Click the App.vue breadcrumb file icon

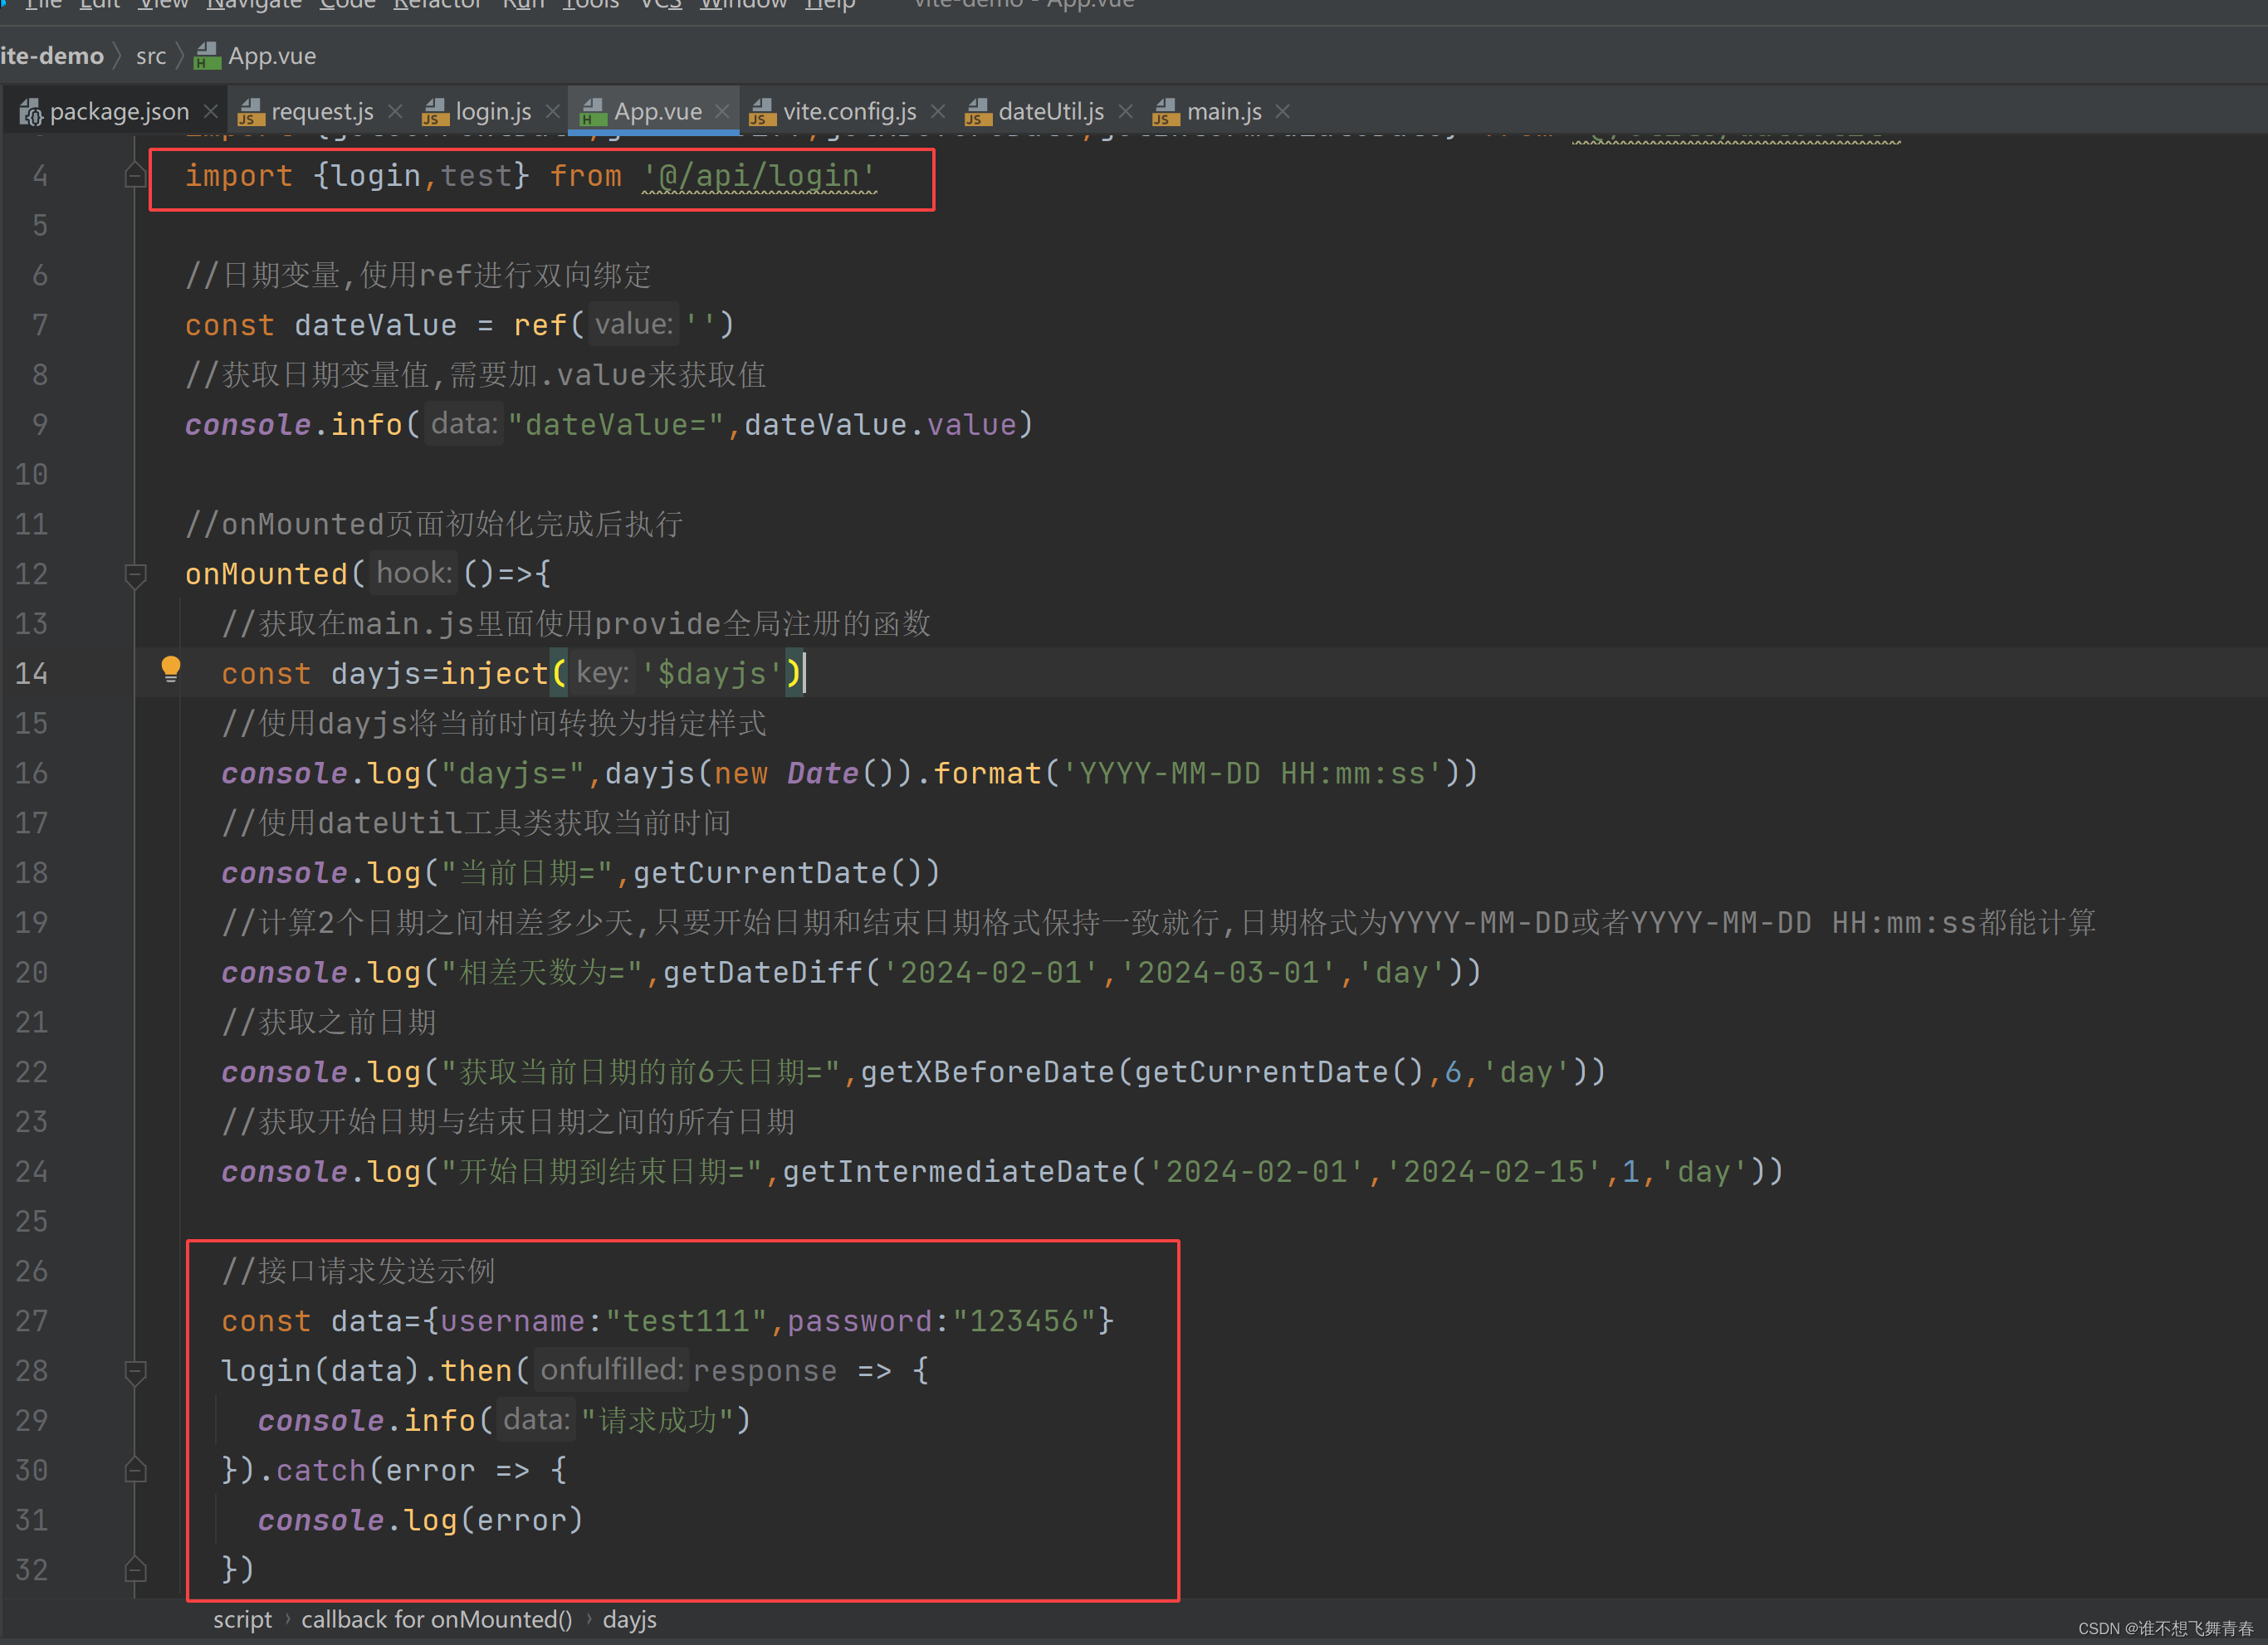pos(207,56)
